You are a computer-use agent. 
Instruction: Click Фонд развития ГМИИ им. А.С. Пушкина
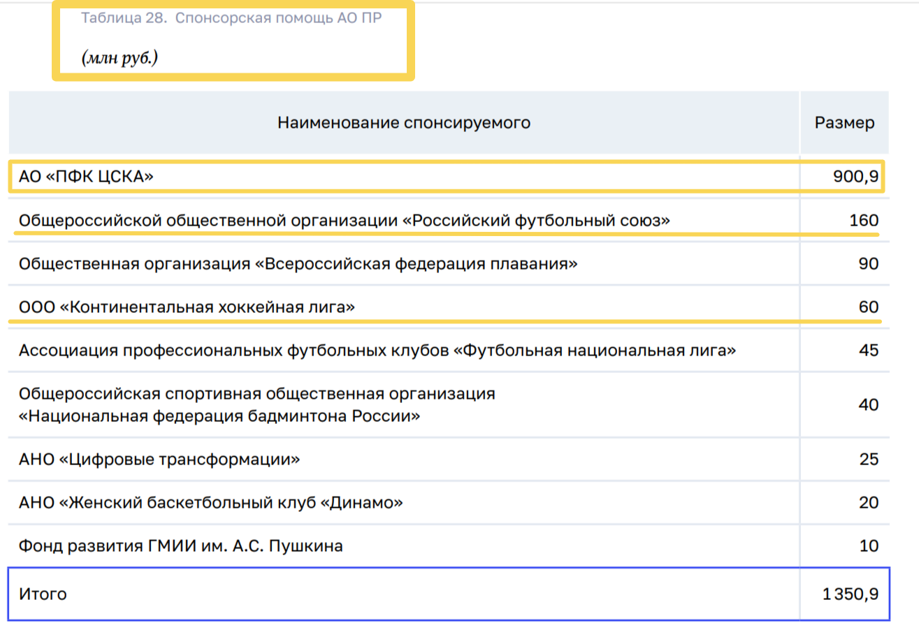point(181,545)
